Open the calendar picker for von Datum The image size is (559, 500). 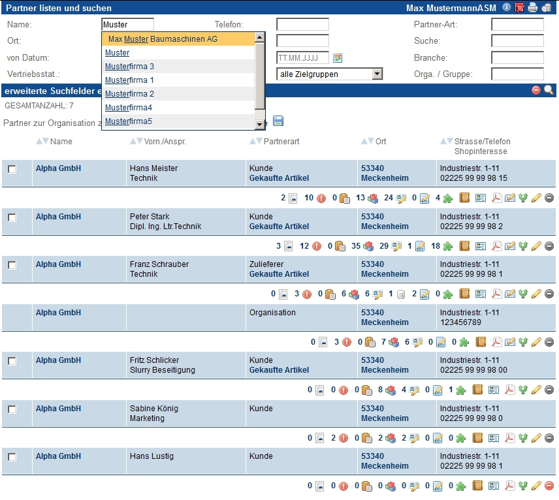click(x=337, y=57)
